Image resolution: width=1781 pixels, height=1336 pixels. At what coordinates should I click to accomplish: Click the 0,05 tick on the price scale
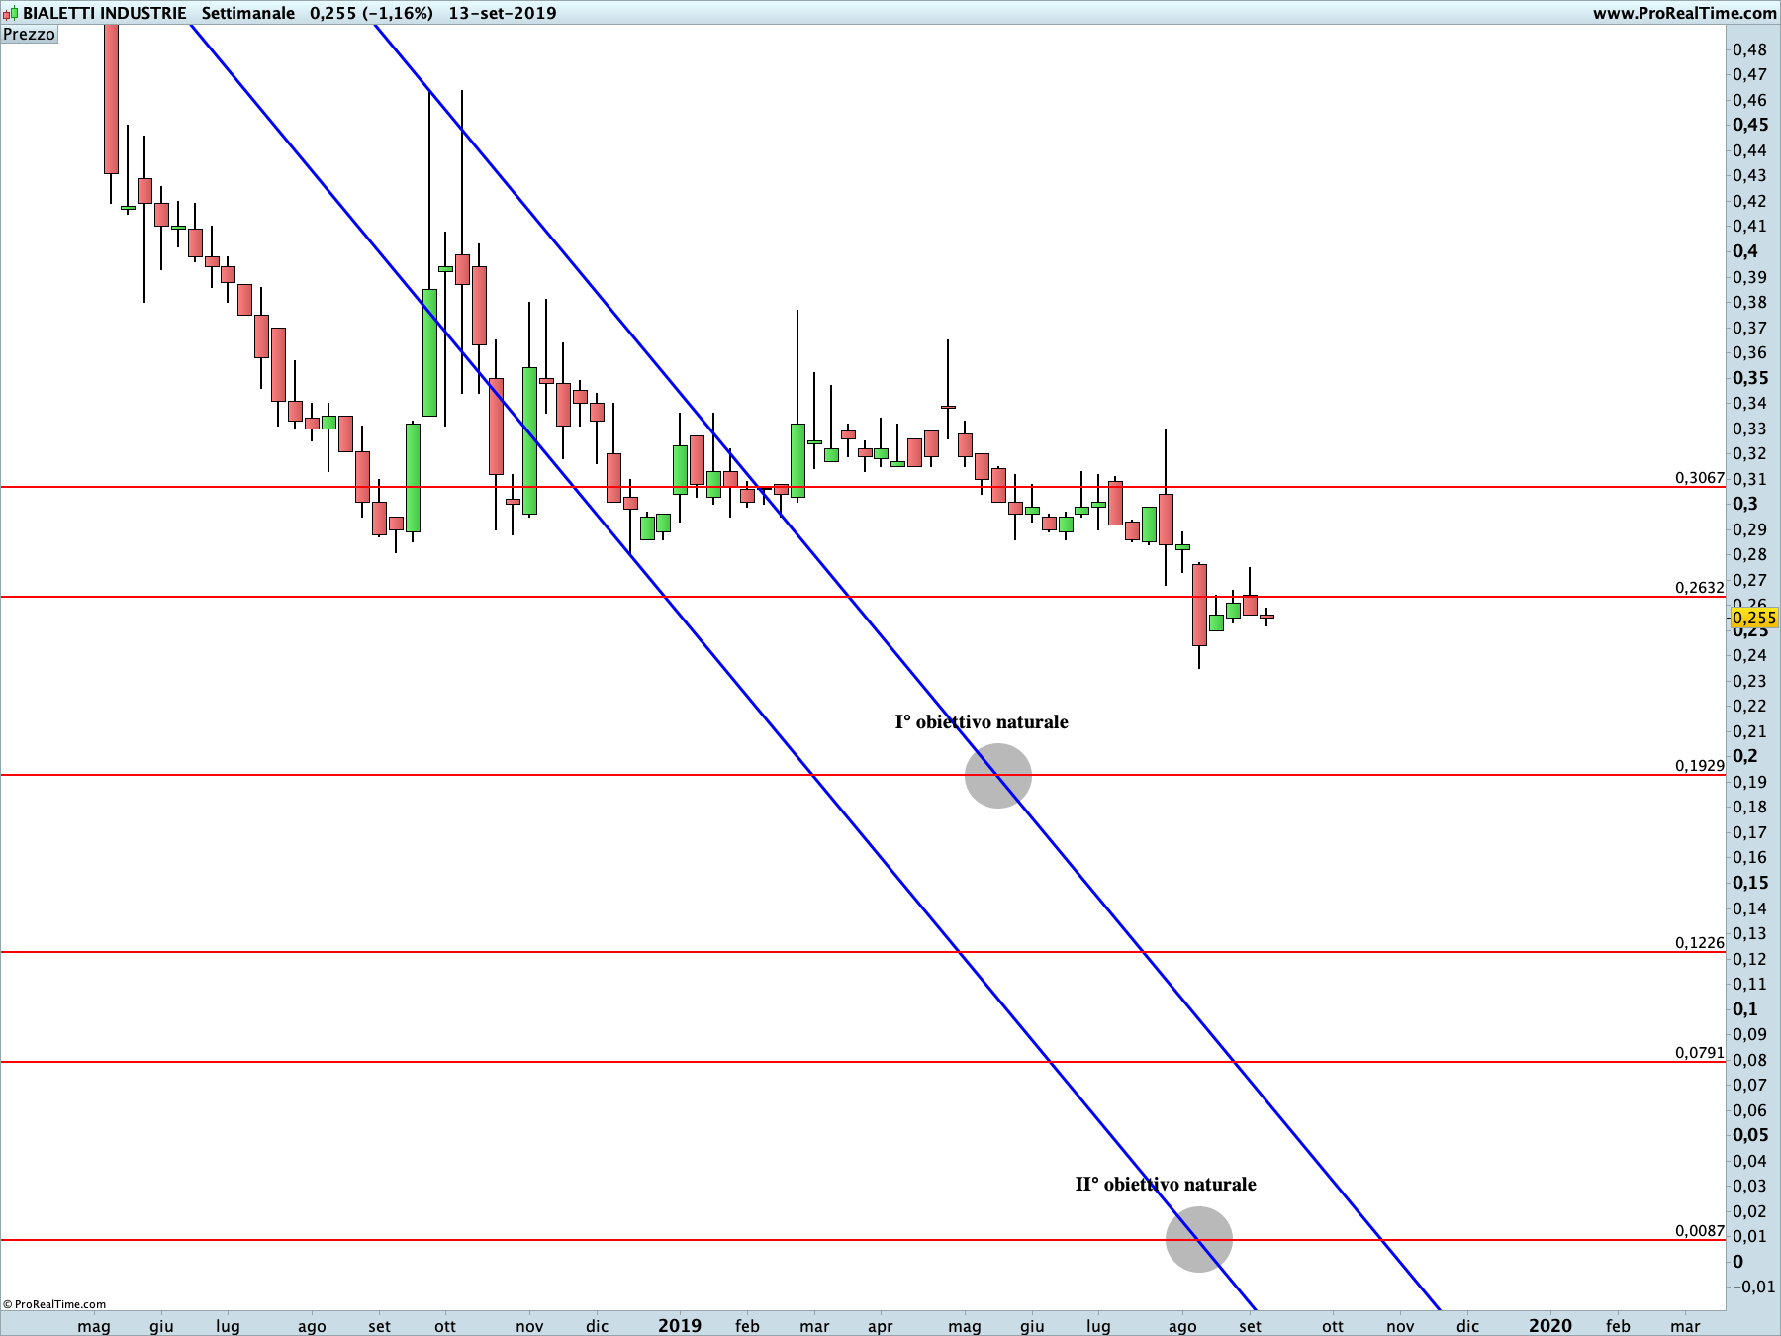(1750, 1135)
